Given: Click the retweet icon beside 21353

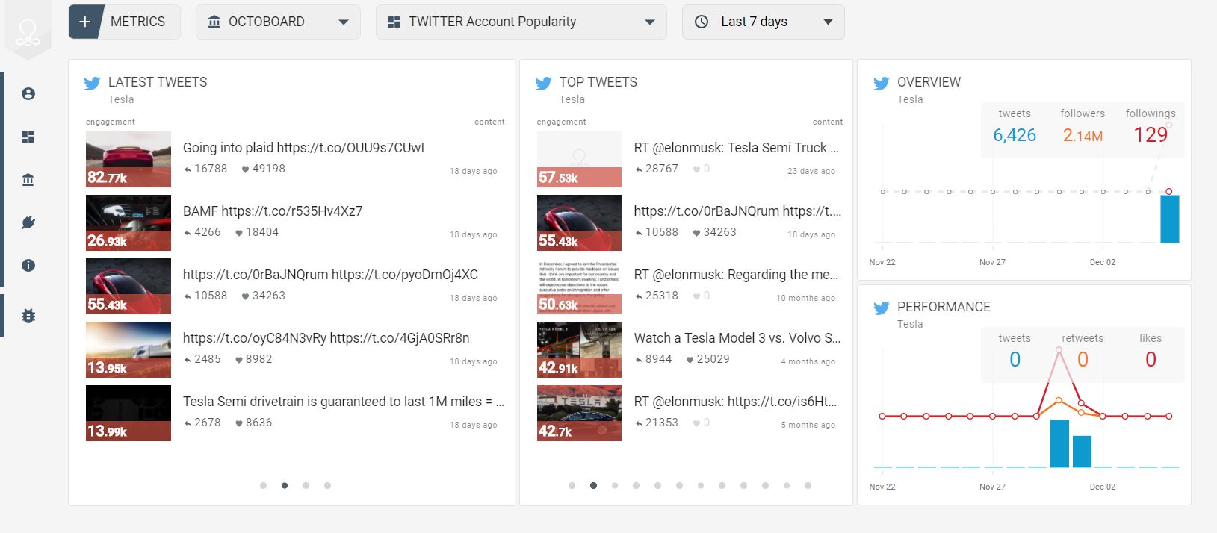Looking at the screenshot, I should coord(639,423).
